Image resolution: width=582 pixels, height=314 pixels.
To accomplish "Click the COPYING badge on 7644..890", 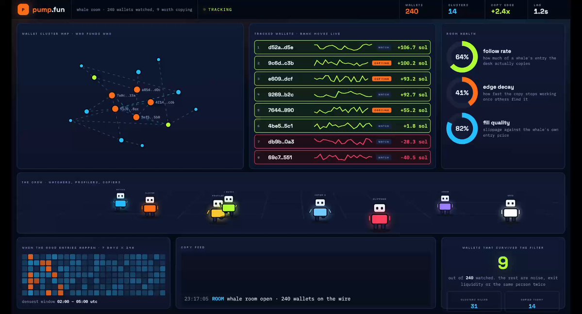I will 382,110.
